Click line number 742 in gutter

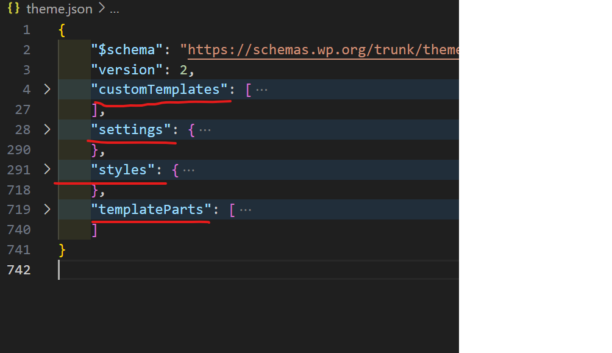click(x=18, y=270)
